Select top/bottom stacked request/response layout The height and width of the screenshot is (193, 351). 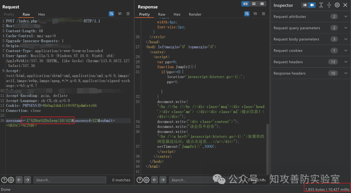pos(254,4)
